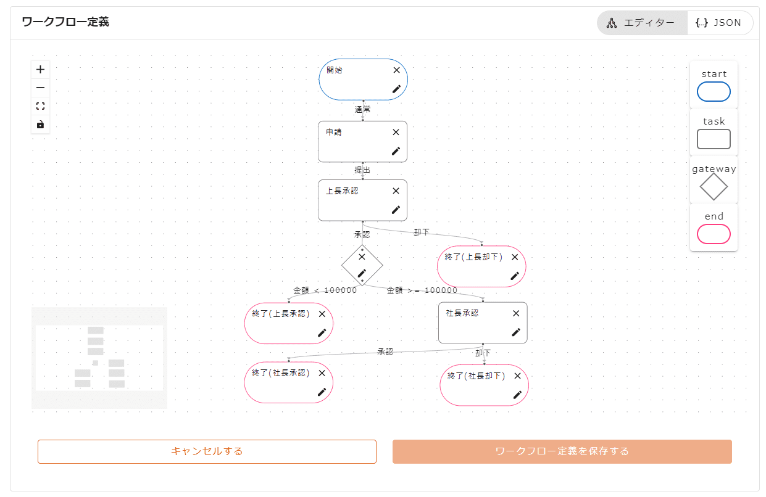Fit the workflow diagram to view
The height and width of the screenshot is (497, 766).
click(41, 106)
